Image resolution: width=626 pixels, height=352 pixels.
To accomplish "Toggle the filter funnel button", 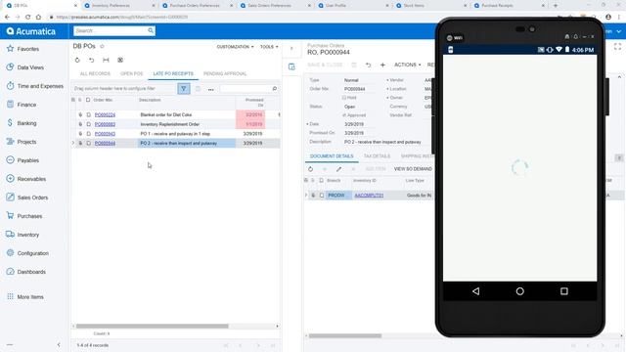I will coord(184,89).
